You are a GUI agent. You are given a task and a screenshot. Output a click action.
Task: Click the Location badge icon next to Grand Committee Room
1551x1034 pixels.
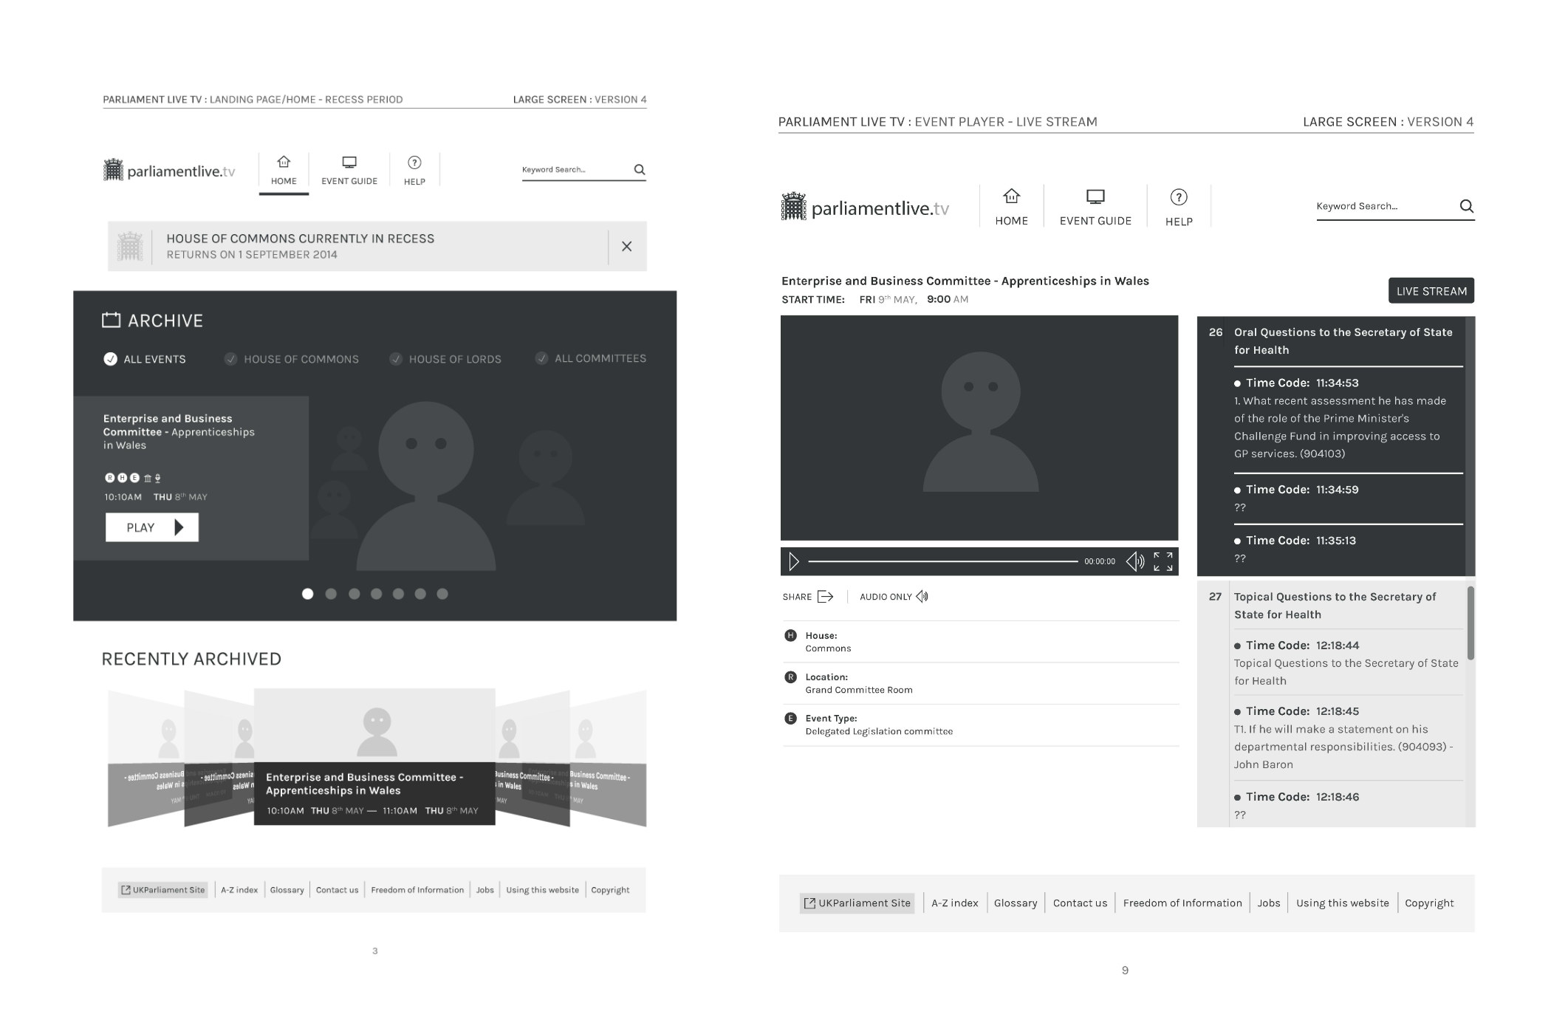pos(790,677)
